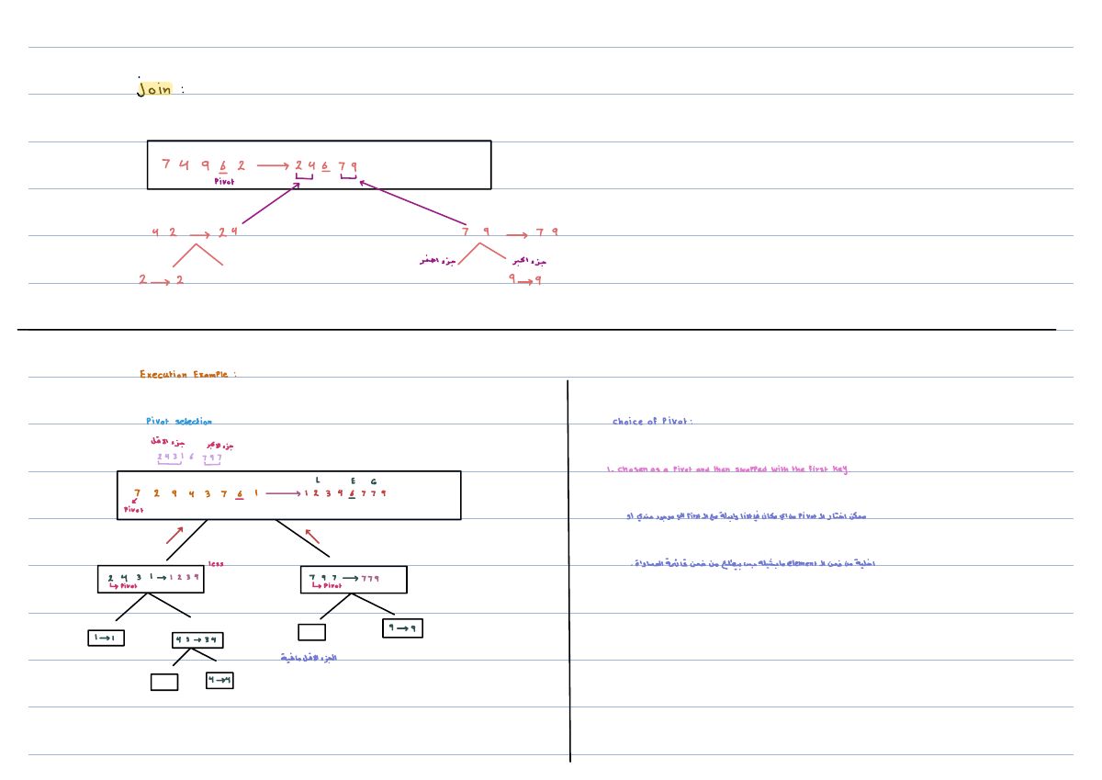Click the highlighted 'Join' heading

(x=154, y=89)
